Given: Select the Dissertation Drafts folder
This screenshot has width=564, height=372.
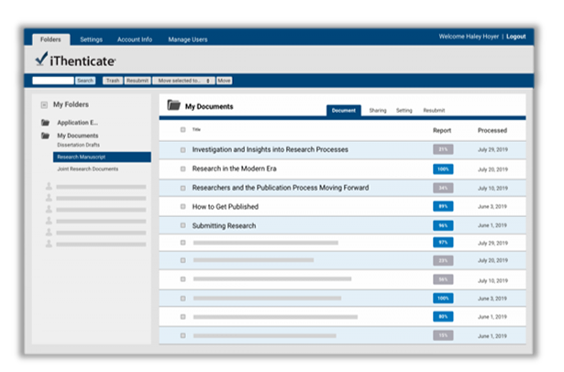Looking at the screenshot, I should pyautogui.click(x=79, y=145).
